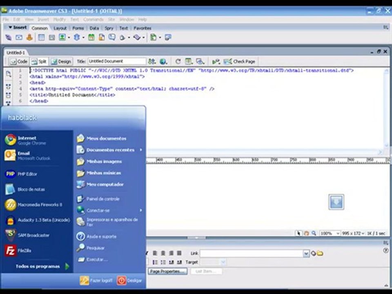The width and height of the screenshot is (392, 294).
Task: Insert Server-Side Include icon
Action: click(102, 38)
